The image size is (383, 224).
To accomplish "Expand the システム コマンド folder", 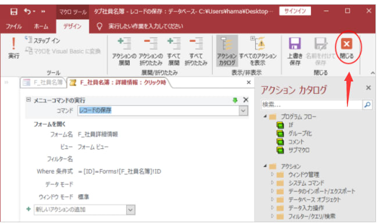I will (x=273, y=183).
